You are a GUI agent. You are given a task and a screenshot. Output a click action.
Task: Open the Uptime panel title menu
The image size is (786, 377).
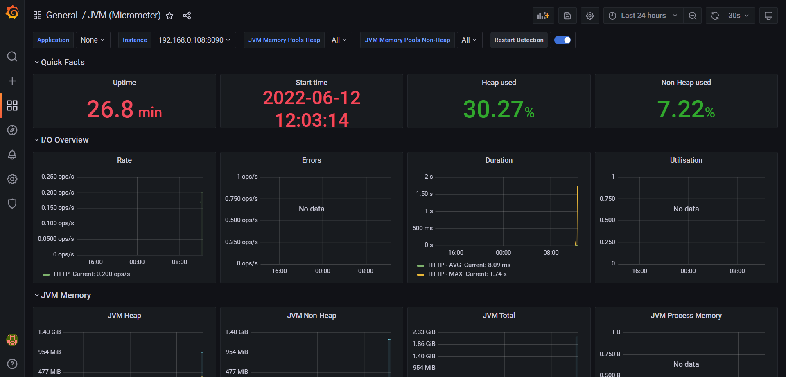point(124,83)
